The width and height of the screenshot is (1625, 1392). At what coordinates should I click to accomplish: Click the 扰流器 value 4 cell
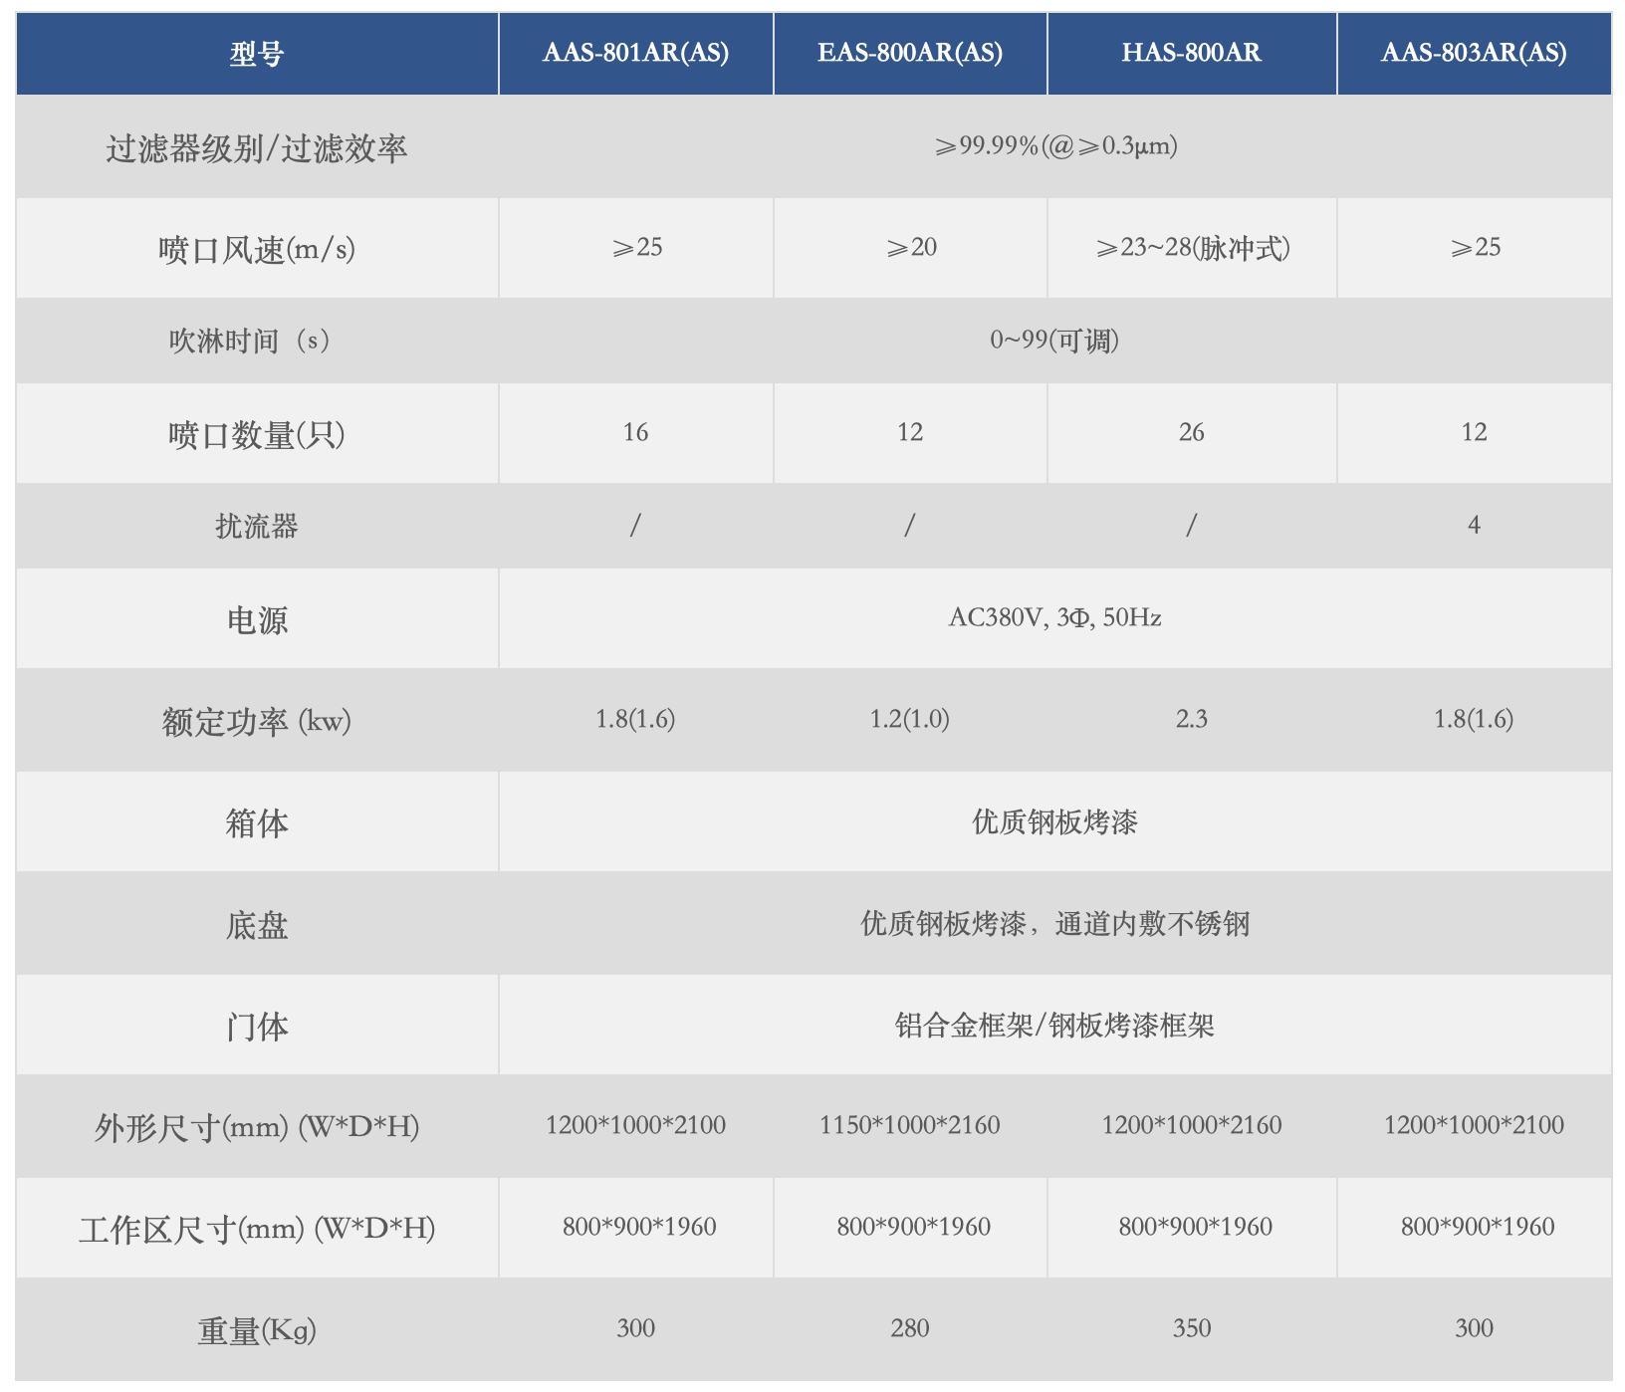1474,526
